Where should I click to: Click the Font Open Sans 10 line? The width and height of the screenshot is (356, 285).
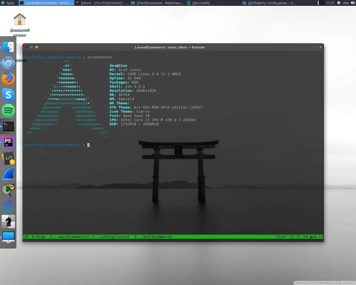pos(130,116)
